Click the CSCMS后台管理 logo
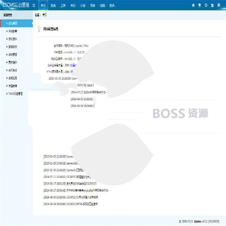This screenshot has height=226, width=226. point(16,5)
